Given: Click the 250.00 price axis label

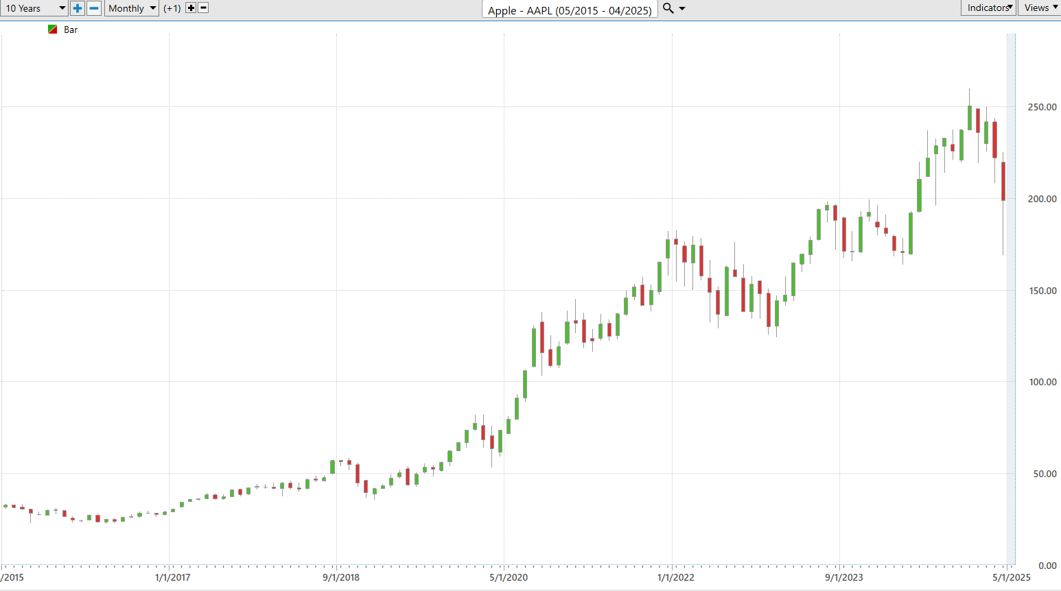Looking at the screenshot, I should [1042, 107].
